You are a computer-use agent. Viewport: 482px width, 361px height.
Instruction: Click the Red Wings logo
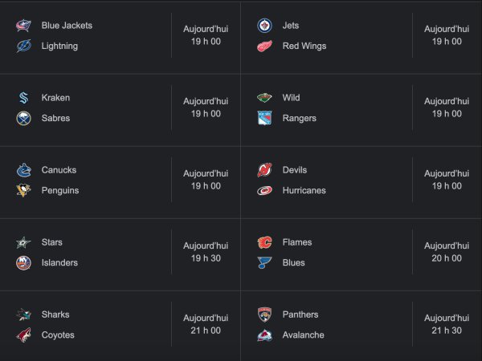(264, 47)
